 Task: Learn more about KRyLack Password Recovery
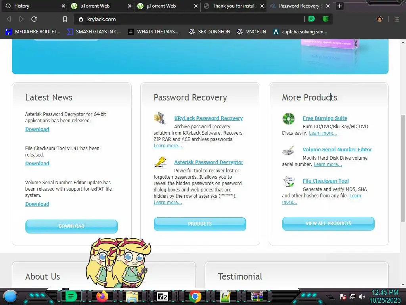coord(168,145)
